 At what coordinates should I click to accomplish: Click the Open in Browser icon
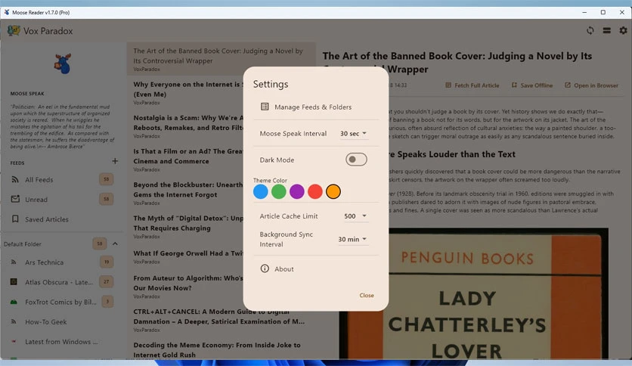coord(568,85)
